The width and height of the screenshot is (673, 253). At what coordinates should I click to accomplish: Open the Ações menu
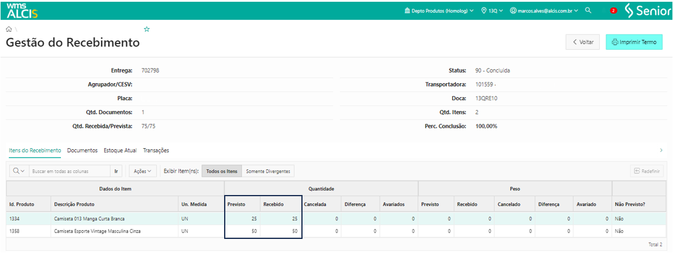tap(142, 171)
